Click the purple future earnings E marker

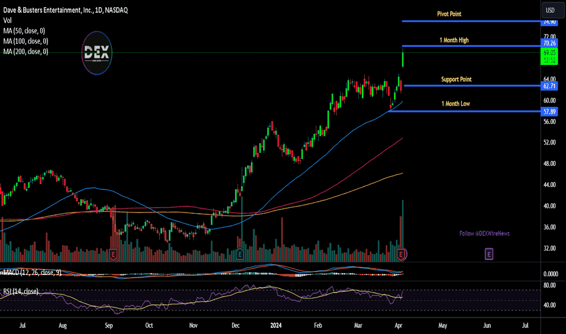(489, 254)
